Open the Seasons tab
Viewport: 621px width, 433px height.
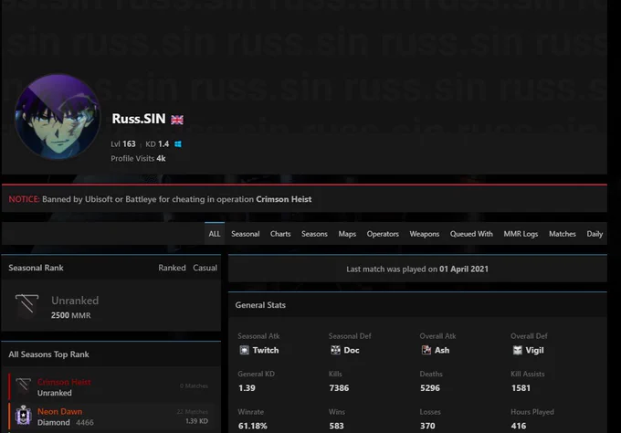pos(314,234)
